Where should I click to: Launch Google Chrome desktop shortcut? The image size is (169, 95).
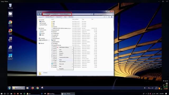click(10, 23)
